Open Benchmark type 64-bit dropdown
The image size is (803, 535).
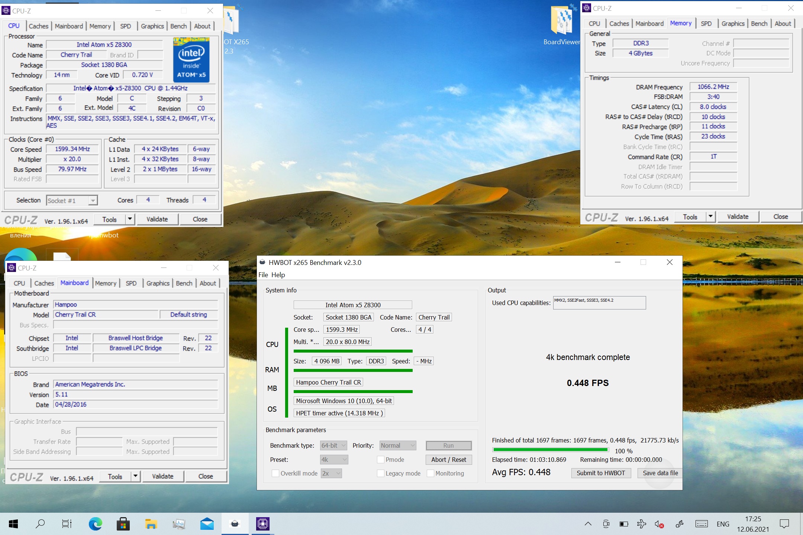point(334,445)
